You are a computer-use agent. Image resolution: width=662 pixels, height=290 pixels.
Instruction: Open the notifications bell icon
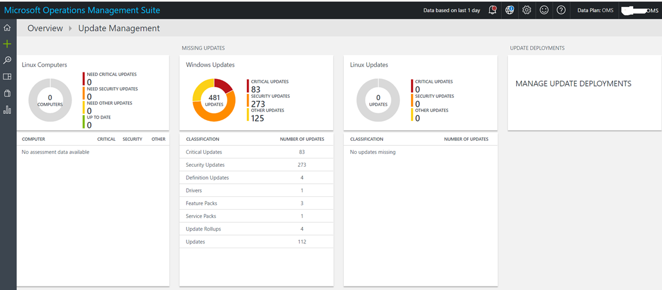493,10
